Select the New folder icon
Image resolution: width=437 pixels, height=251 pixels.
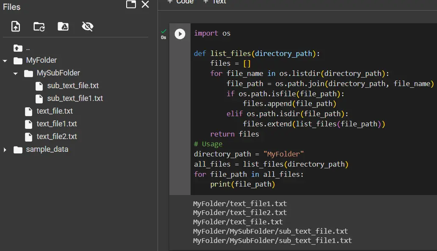39,26
